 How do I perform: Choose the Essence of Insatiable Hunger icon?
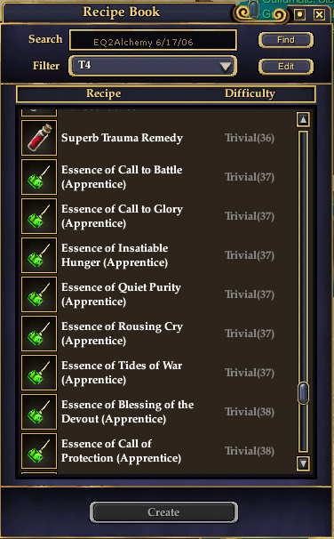point(39,255)
